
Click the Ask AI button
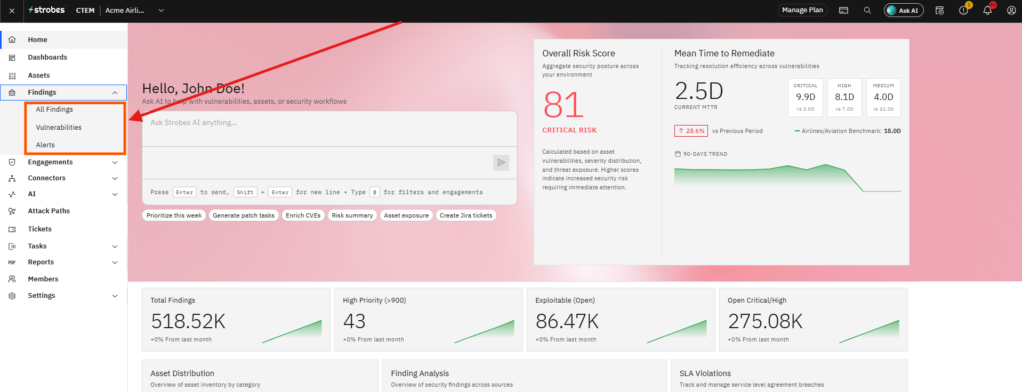(x=904, y=10)
